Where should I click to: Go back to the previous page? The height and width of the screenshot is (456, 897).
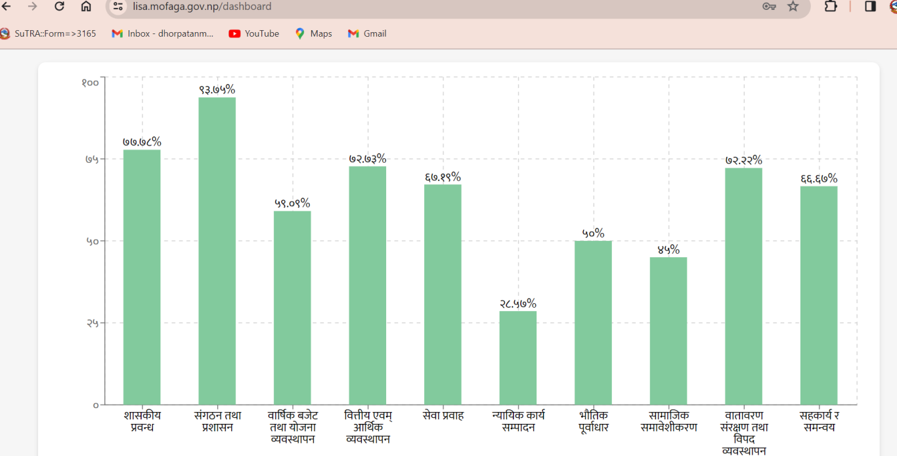click(x=7, y=7)
